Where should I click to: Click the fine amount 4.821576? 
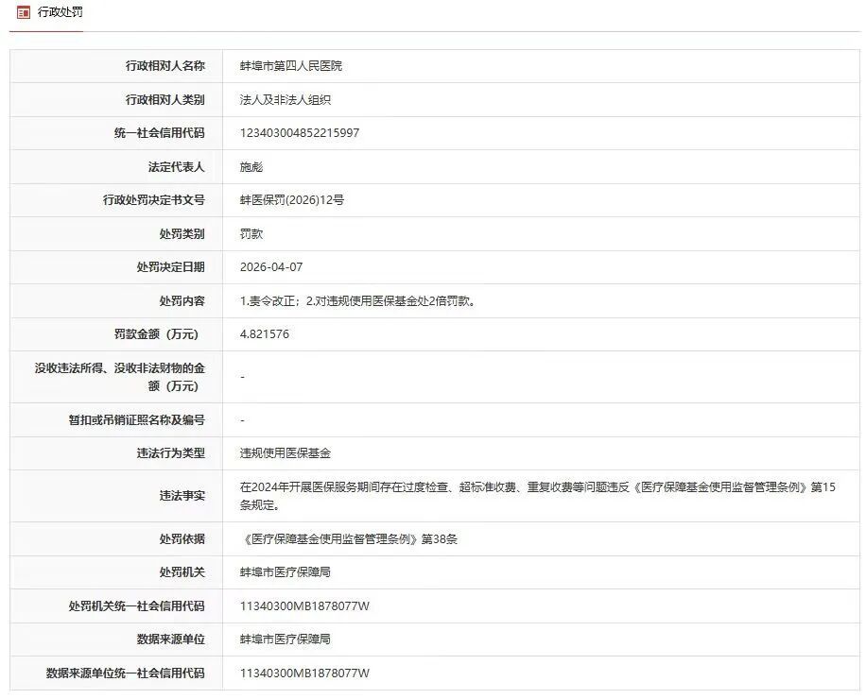tap(265, 334)
